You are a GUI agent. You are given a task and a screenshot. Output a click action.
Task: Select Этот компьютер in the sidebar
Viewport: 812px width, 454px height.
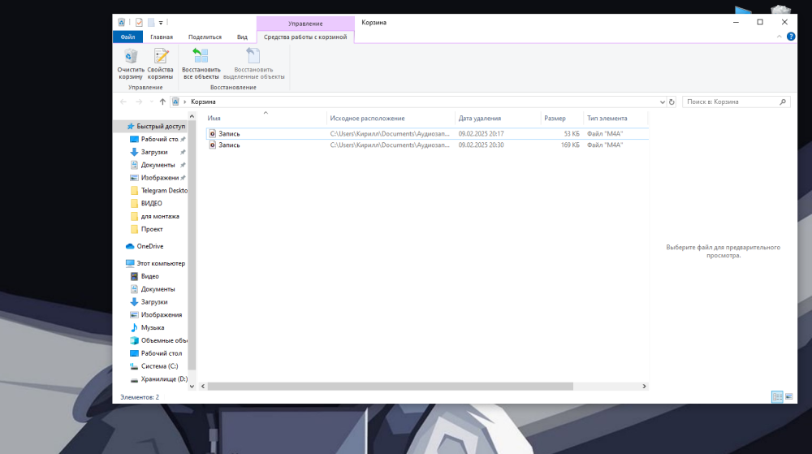(x=155, y=263)
